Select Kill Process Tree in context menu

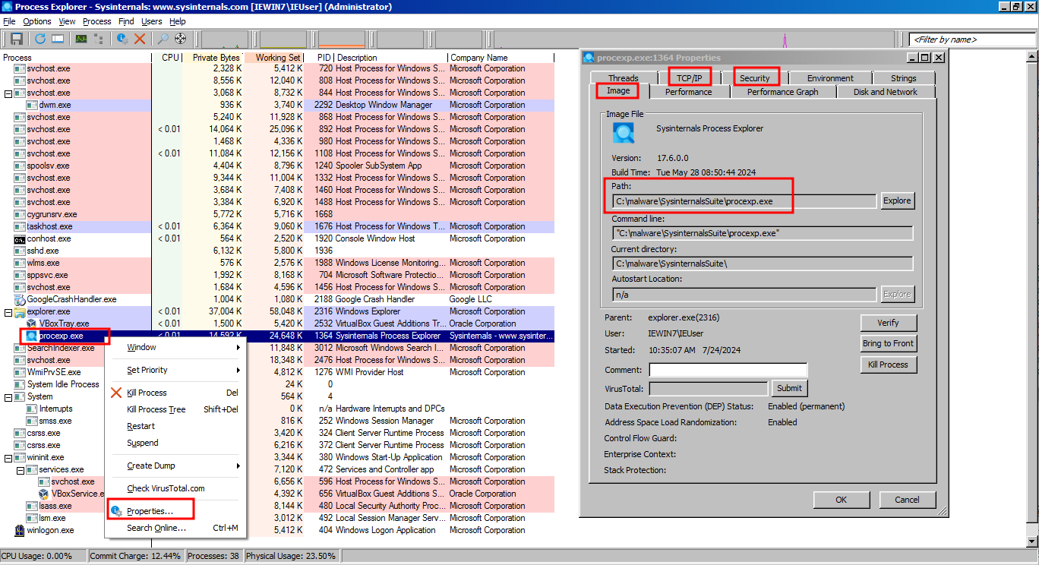(175, 409)
